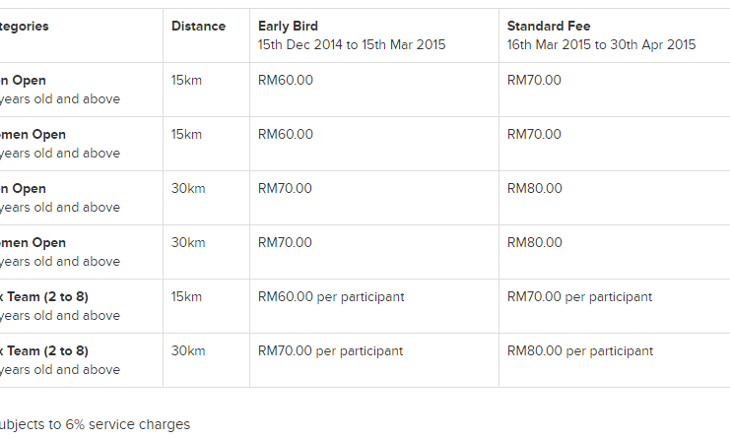Image resolution: width=730 pixels, height=439 pixels.
Task: Select RM60.00 in second Women Open row
Action: [x=286, y=135]
